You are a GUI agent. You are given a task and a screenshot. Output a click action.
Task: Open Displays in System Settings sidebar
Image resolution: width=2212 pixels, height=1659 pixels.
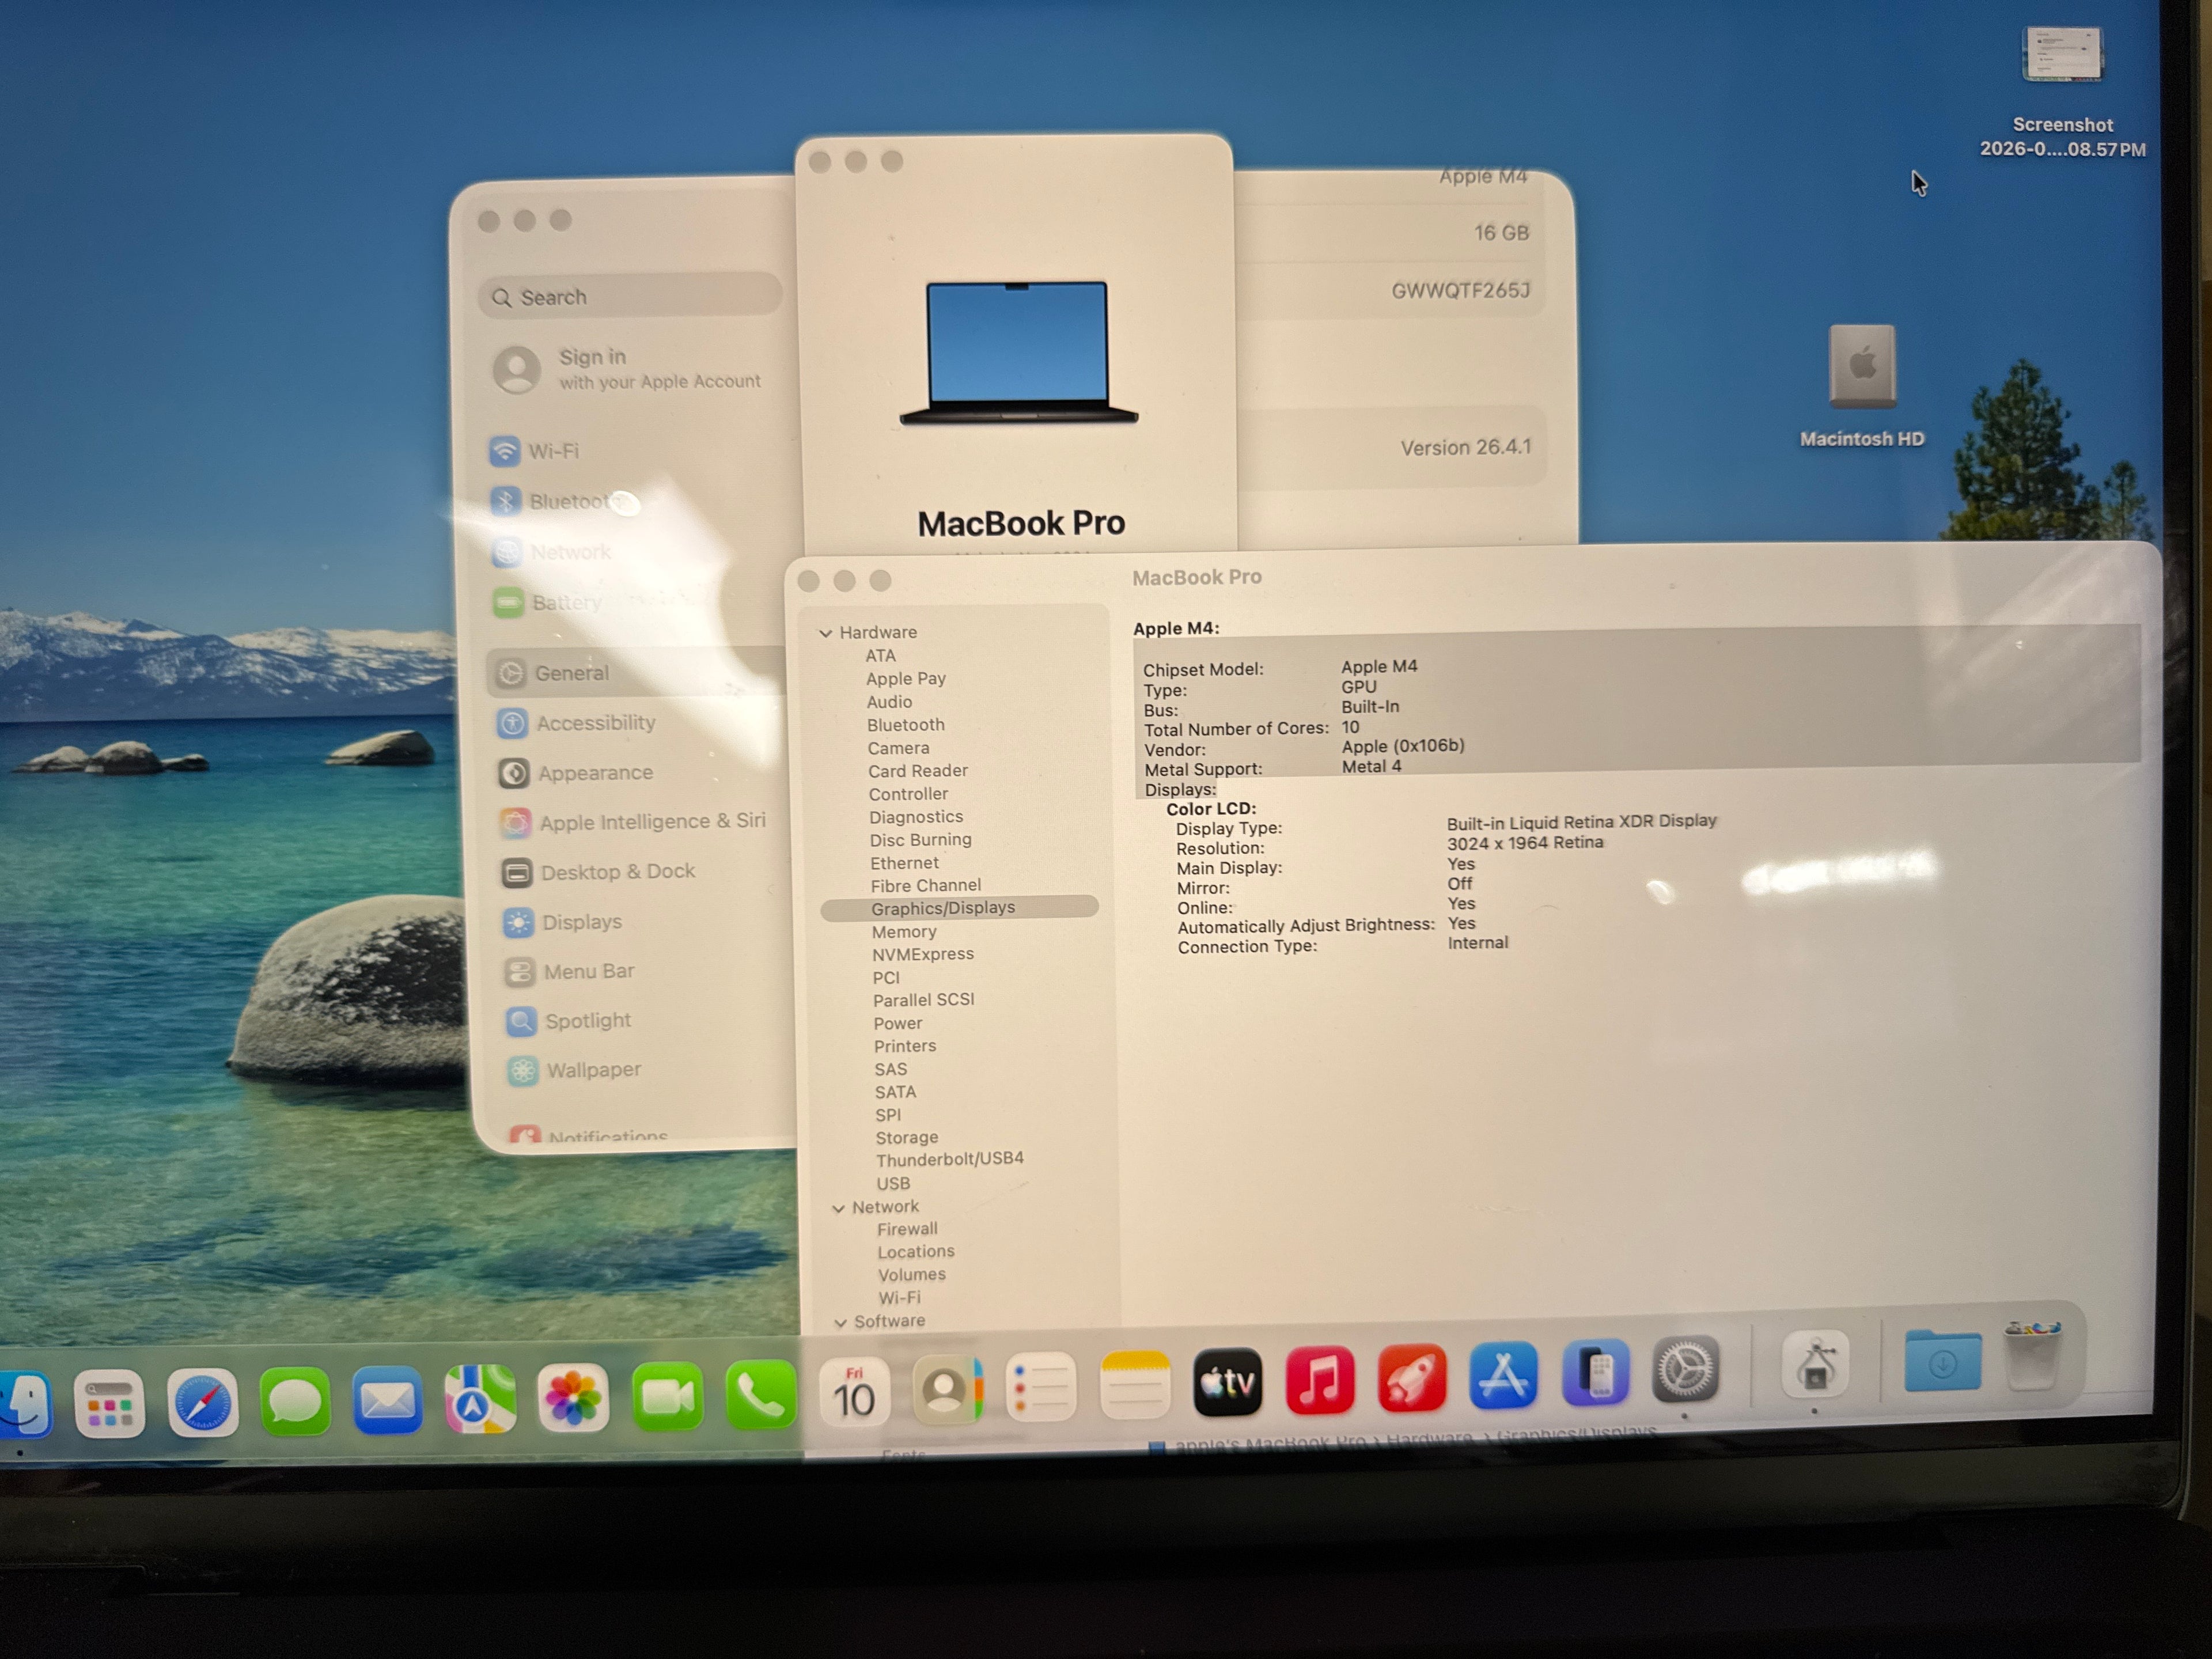point(563,922)
